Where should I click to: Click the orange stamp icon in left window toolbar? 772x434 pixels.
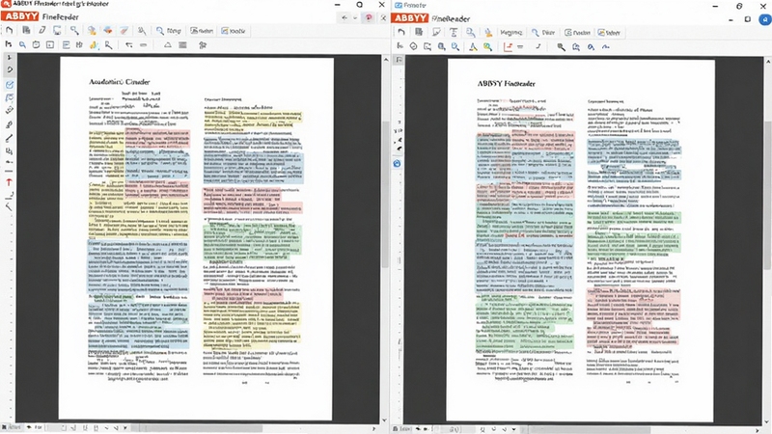click(x=92, y=31)
